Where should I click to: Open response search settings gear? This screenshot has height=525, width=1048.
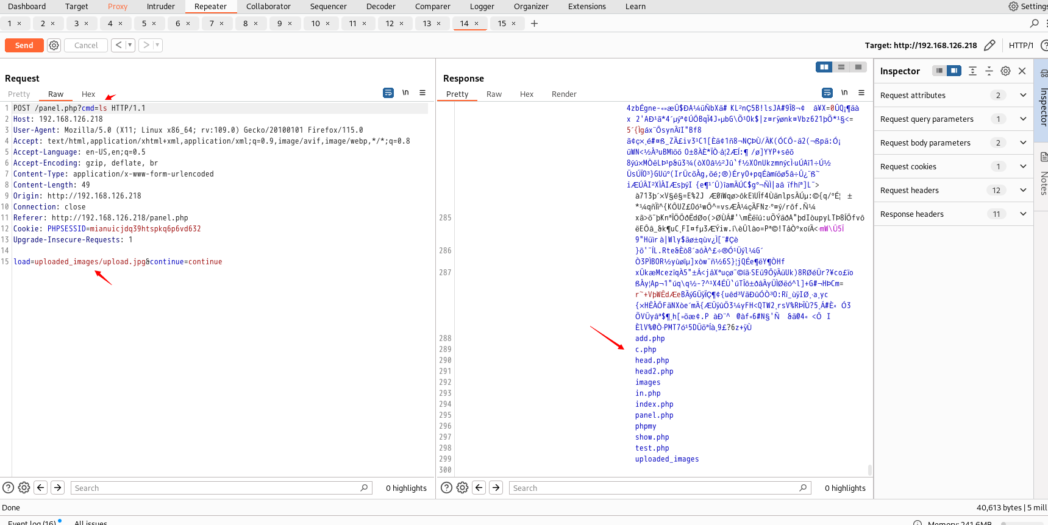(x=462, y=487)
